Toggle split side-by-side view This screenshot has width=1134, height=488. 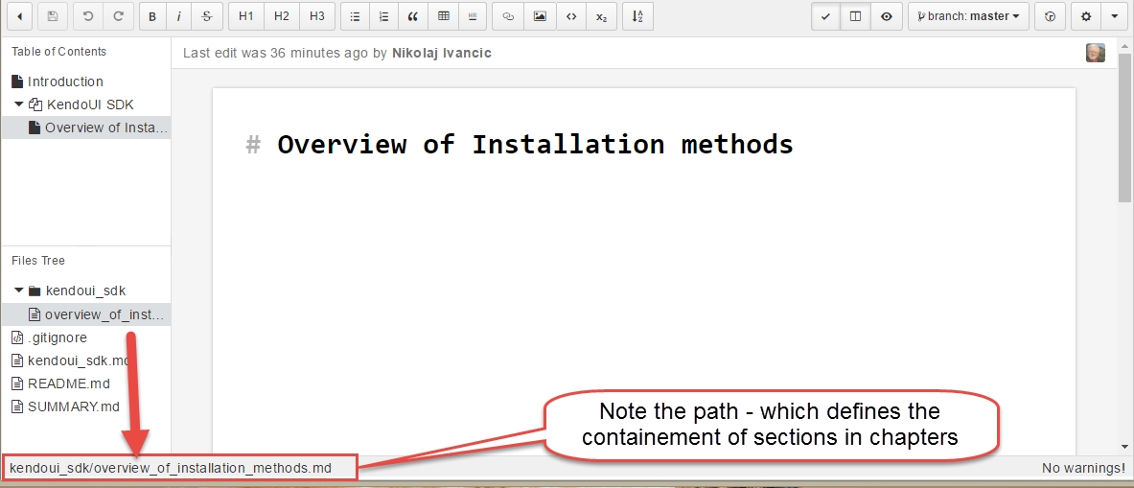(856, 16)
